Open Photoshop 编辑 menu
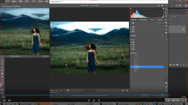188x105 pixels. (14, 1)
